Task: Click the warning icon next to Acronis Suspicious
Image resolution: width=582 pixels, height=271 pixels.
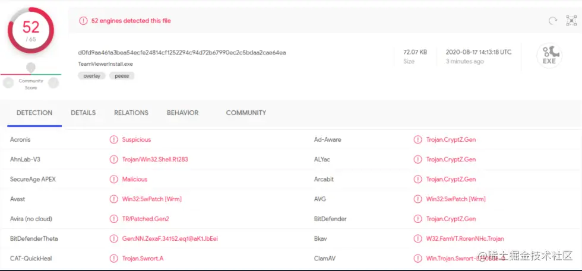Action: 113,140
